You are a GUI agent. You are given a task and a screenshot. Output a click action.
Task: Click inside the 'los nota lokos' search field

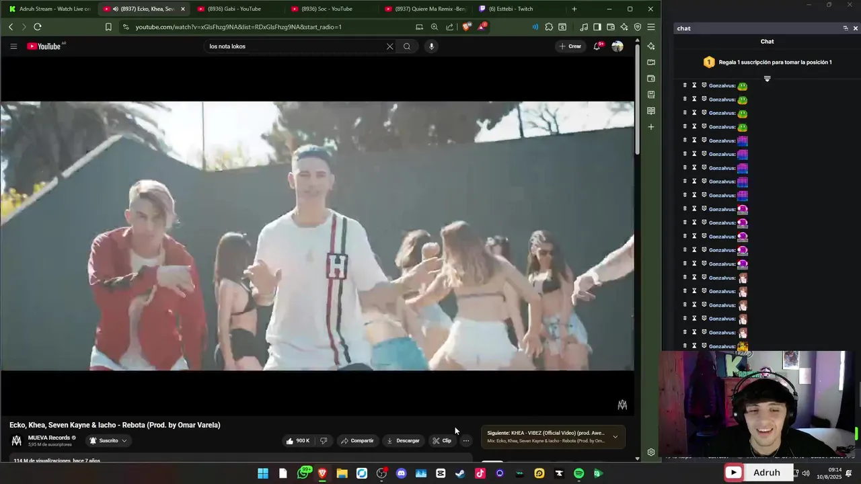coord(295,46)
